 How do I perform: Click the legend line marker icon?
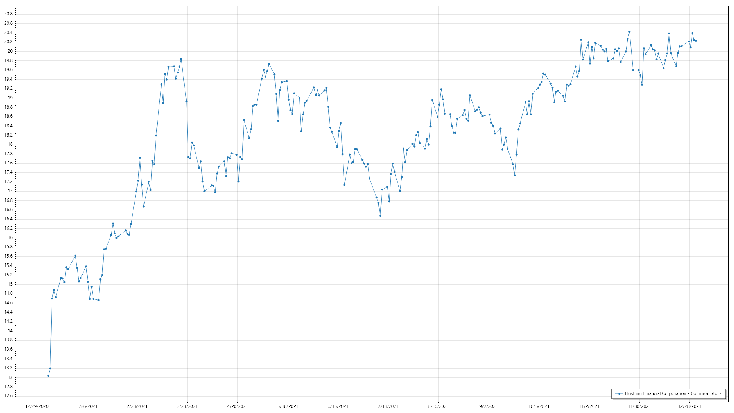pos(619,394)
